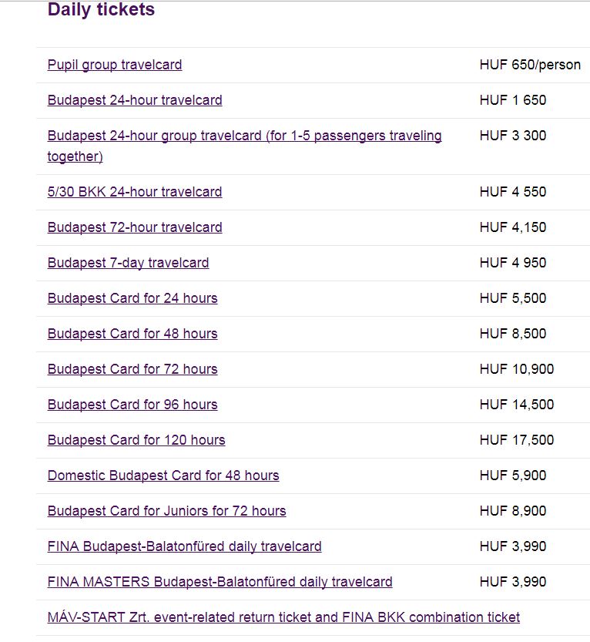Open MÁV-START event-related return ticket link

pyautogui.click(x=283, y=617)
